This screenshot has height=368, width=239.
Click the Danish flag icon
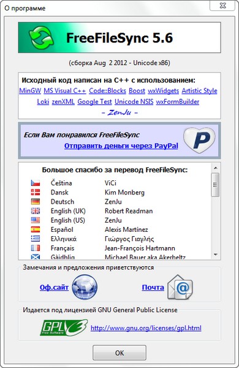click(36, 192)
